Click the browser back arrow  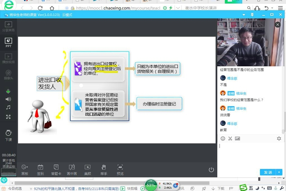22,8
